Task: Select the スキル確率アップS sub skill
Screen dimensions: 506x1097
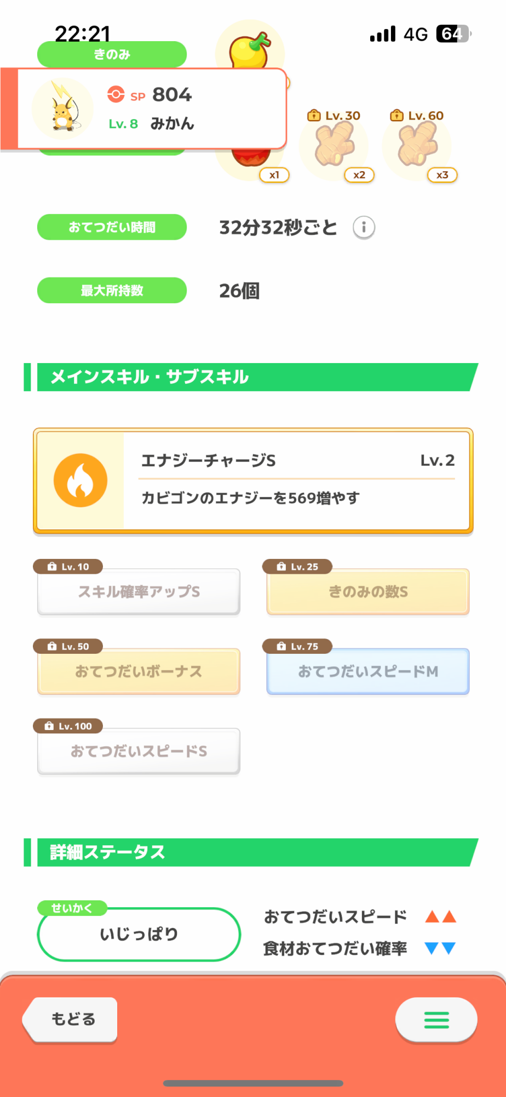Action: (139, 592)
